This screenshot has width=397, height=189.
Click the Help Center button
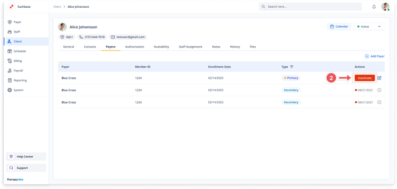pyautogui.click(x=25, y=157)
